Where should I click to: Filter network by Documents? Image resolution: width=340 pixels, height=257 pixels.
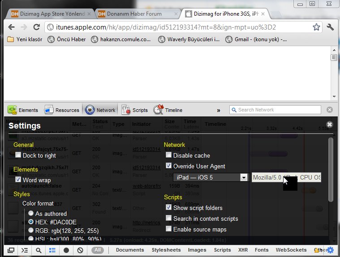130,250
